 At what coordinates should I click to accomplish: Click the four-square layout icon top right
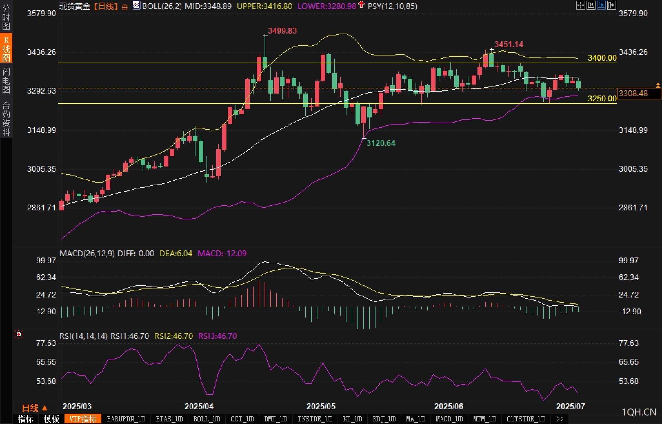click(x=580, y=5)
